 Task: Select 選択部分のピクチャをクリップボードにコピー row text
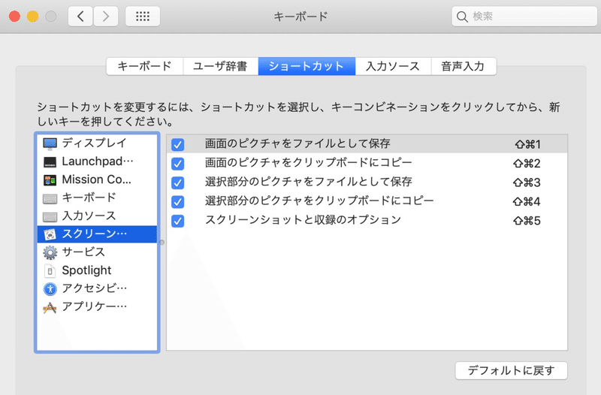(x=319, y=201)
